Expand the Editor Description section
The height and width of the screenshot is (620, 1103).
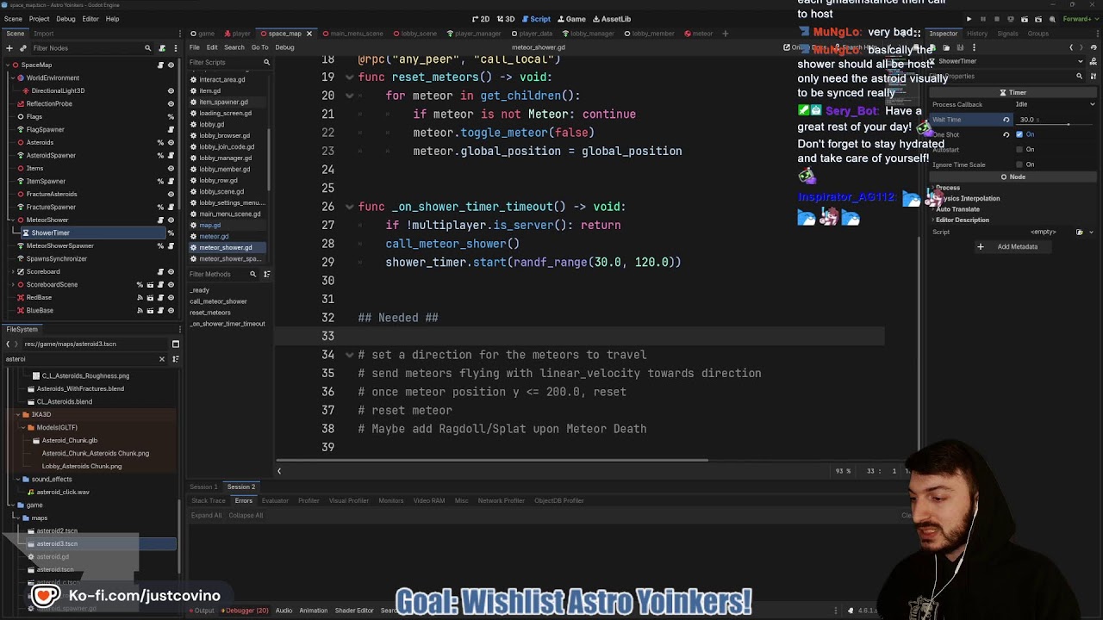pos(962,220)
